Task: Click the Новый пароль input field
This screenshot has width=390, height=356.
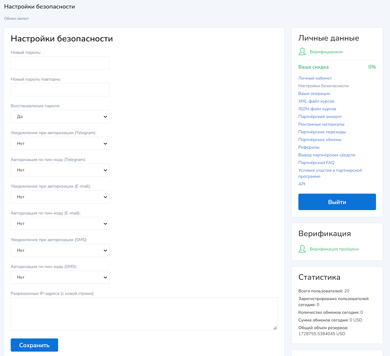Action: 60,63
